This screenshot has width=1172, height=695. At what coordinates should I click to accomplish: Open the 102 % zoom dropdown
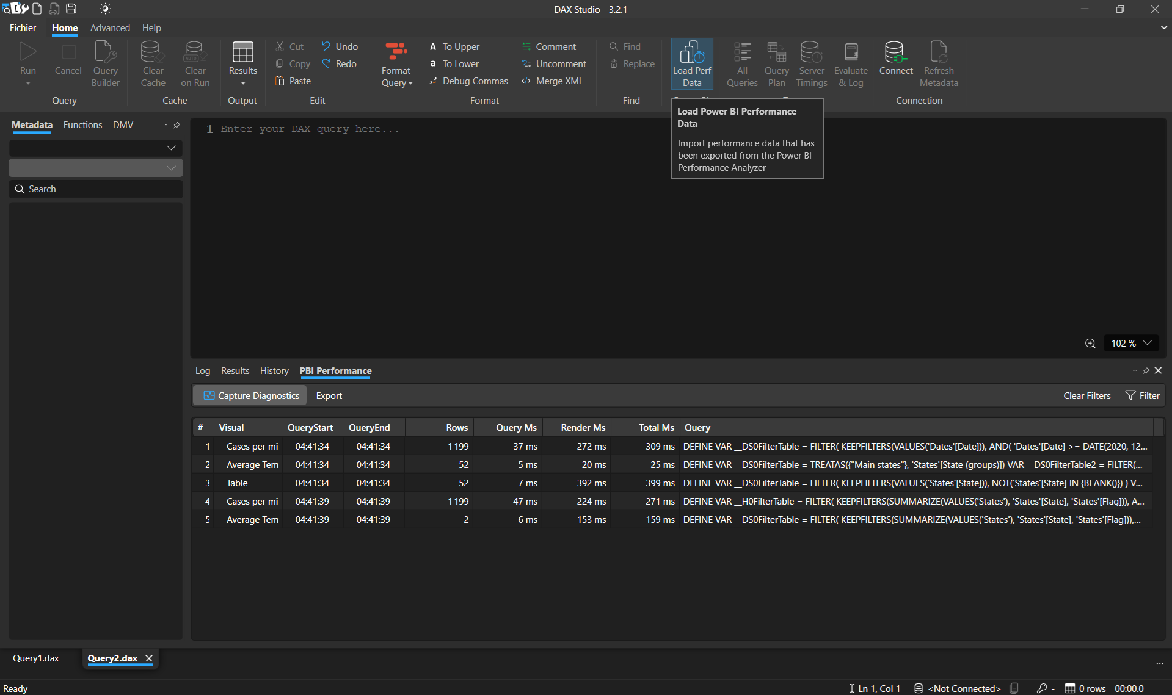coord(1131,343)
